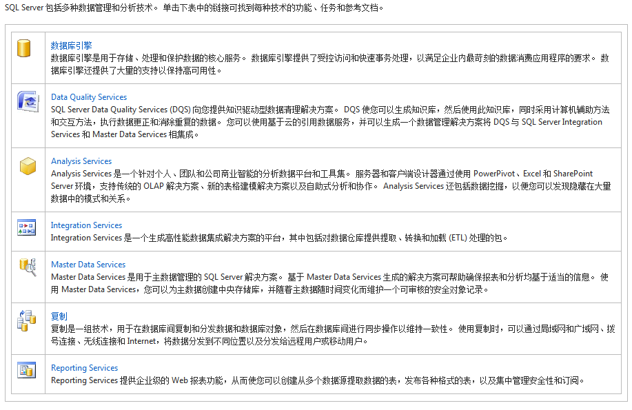Follow the Analysis Services link
The width and height of the screenshot is (632, 410).
point(81,161)
